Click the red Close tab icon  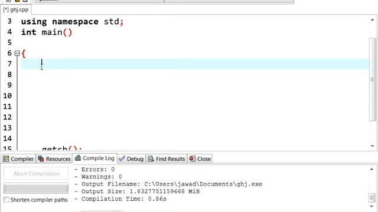(x=192, y=158)
